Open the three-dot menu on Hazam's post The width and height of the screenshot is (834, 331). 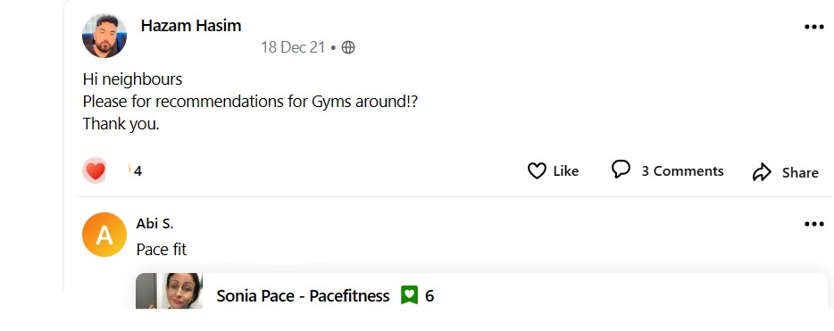click(813, 27)
